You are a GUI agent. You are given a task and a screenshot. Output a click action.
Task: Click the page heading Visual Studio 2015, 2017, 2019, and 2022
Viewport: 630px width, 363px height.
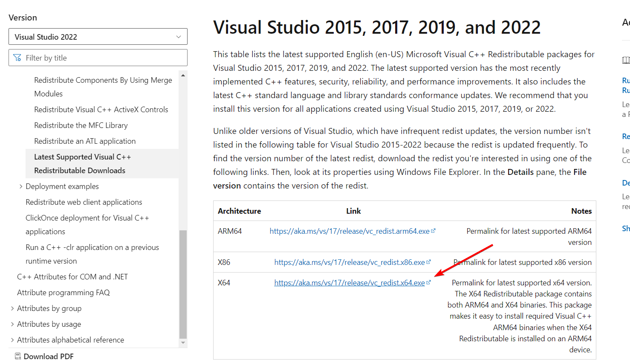click(377, 27)
